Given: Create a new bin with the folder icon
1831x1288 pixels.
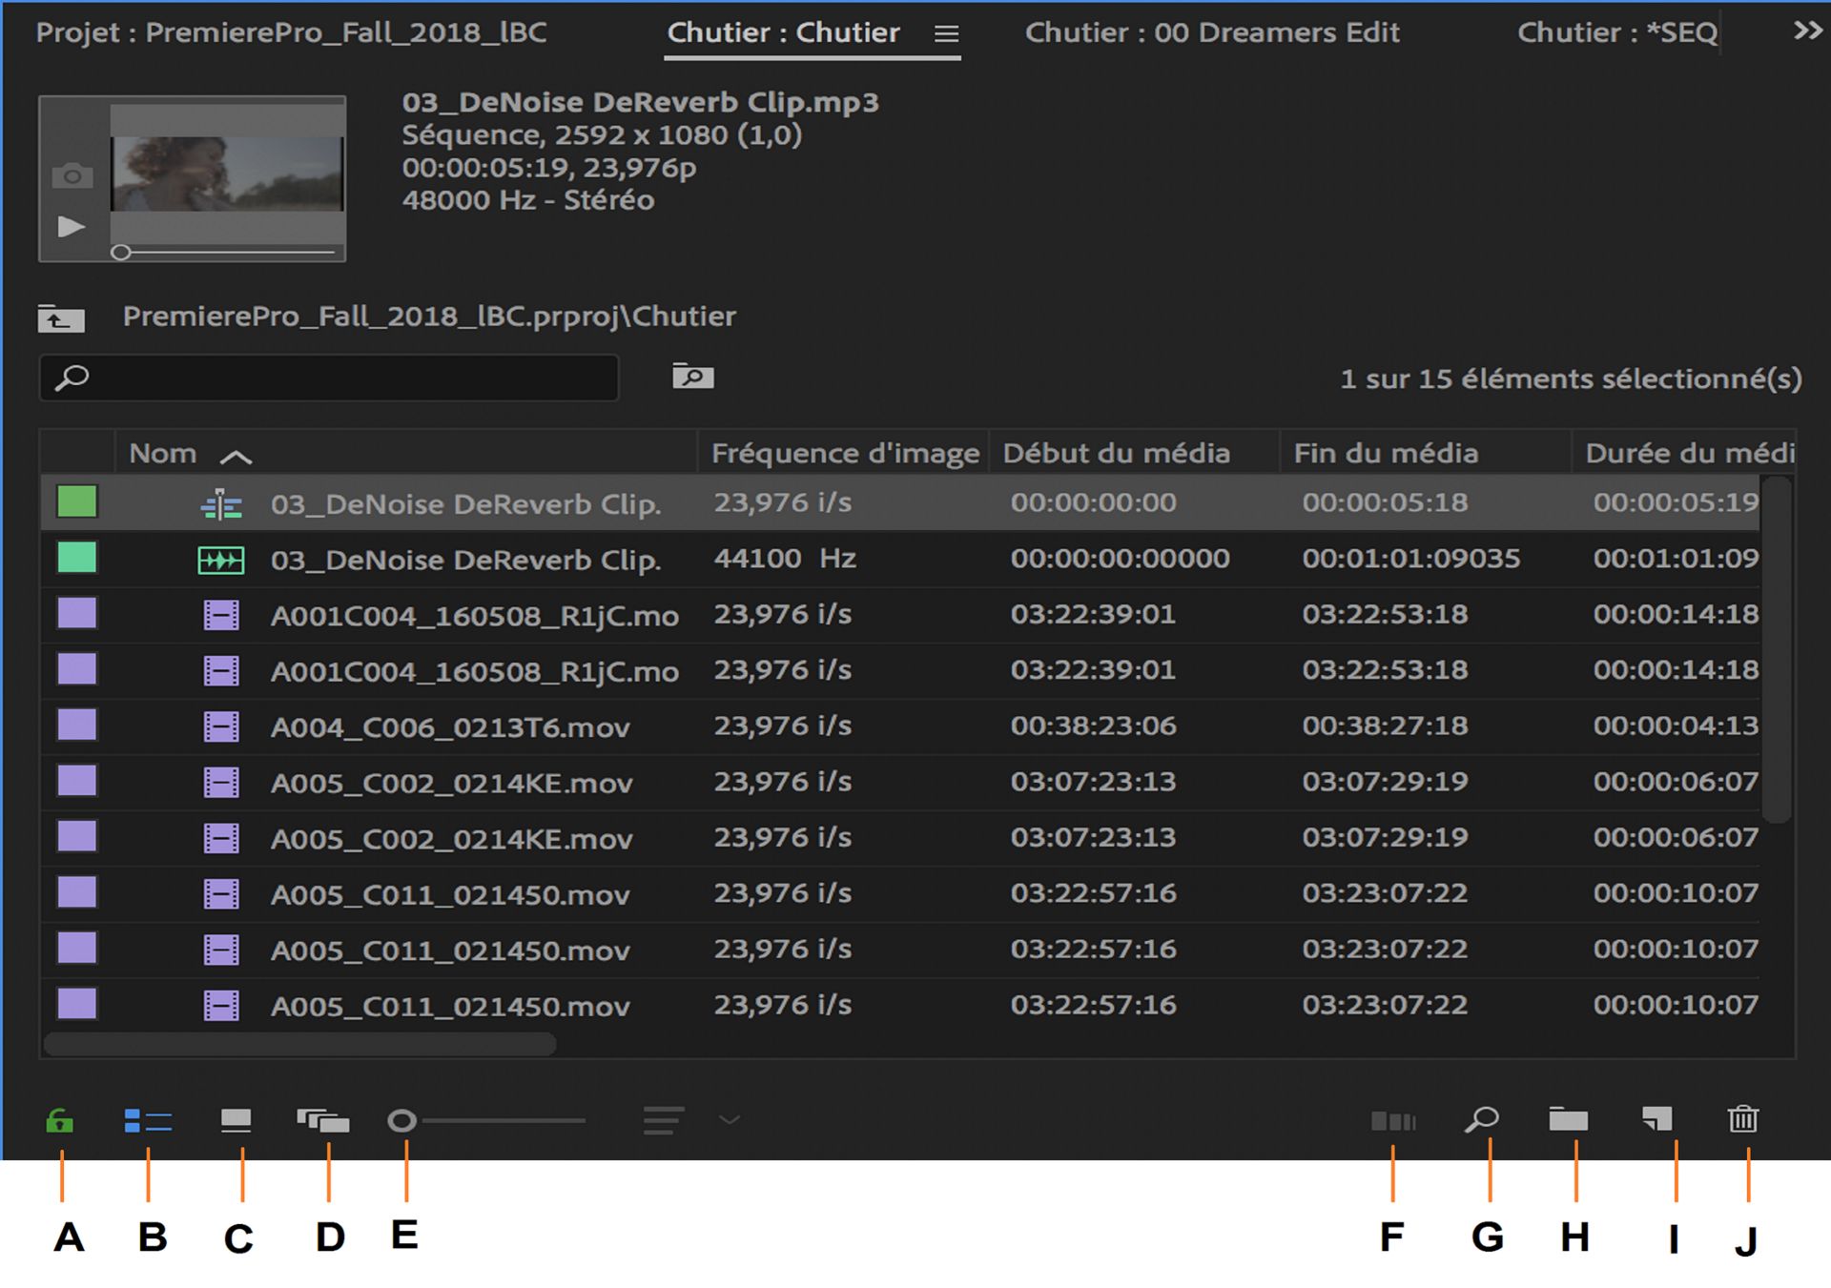Looking at the screenshot, I should pyautogui.click(x=1568, y=1119).
